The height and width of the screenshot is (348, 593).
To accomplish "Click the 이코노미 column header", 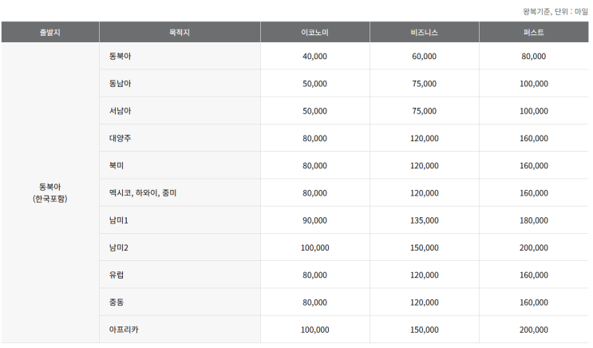I will coord(314,32).
